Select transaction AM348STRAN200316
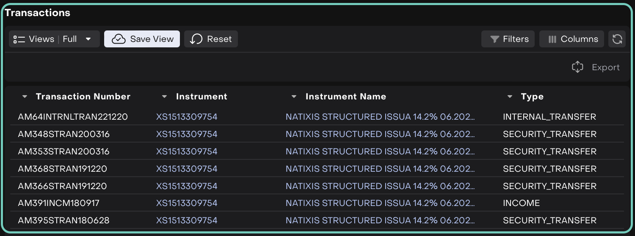The image size is (635, 236). tap(63, 134)
